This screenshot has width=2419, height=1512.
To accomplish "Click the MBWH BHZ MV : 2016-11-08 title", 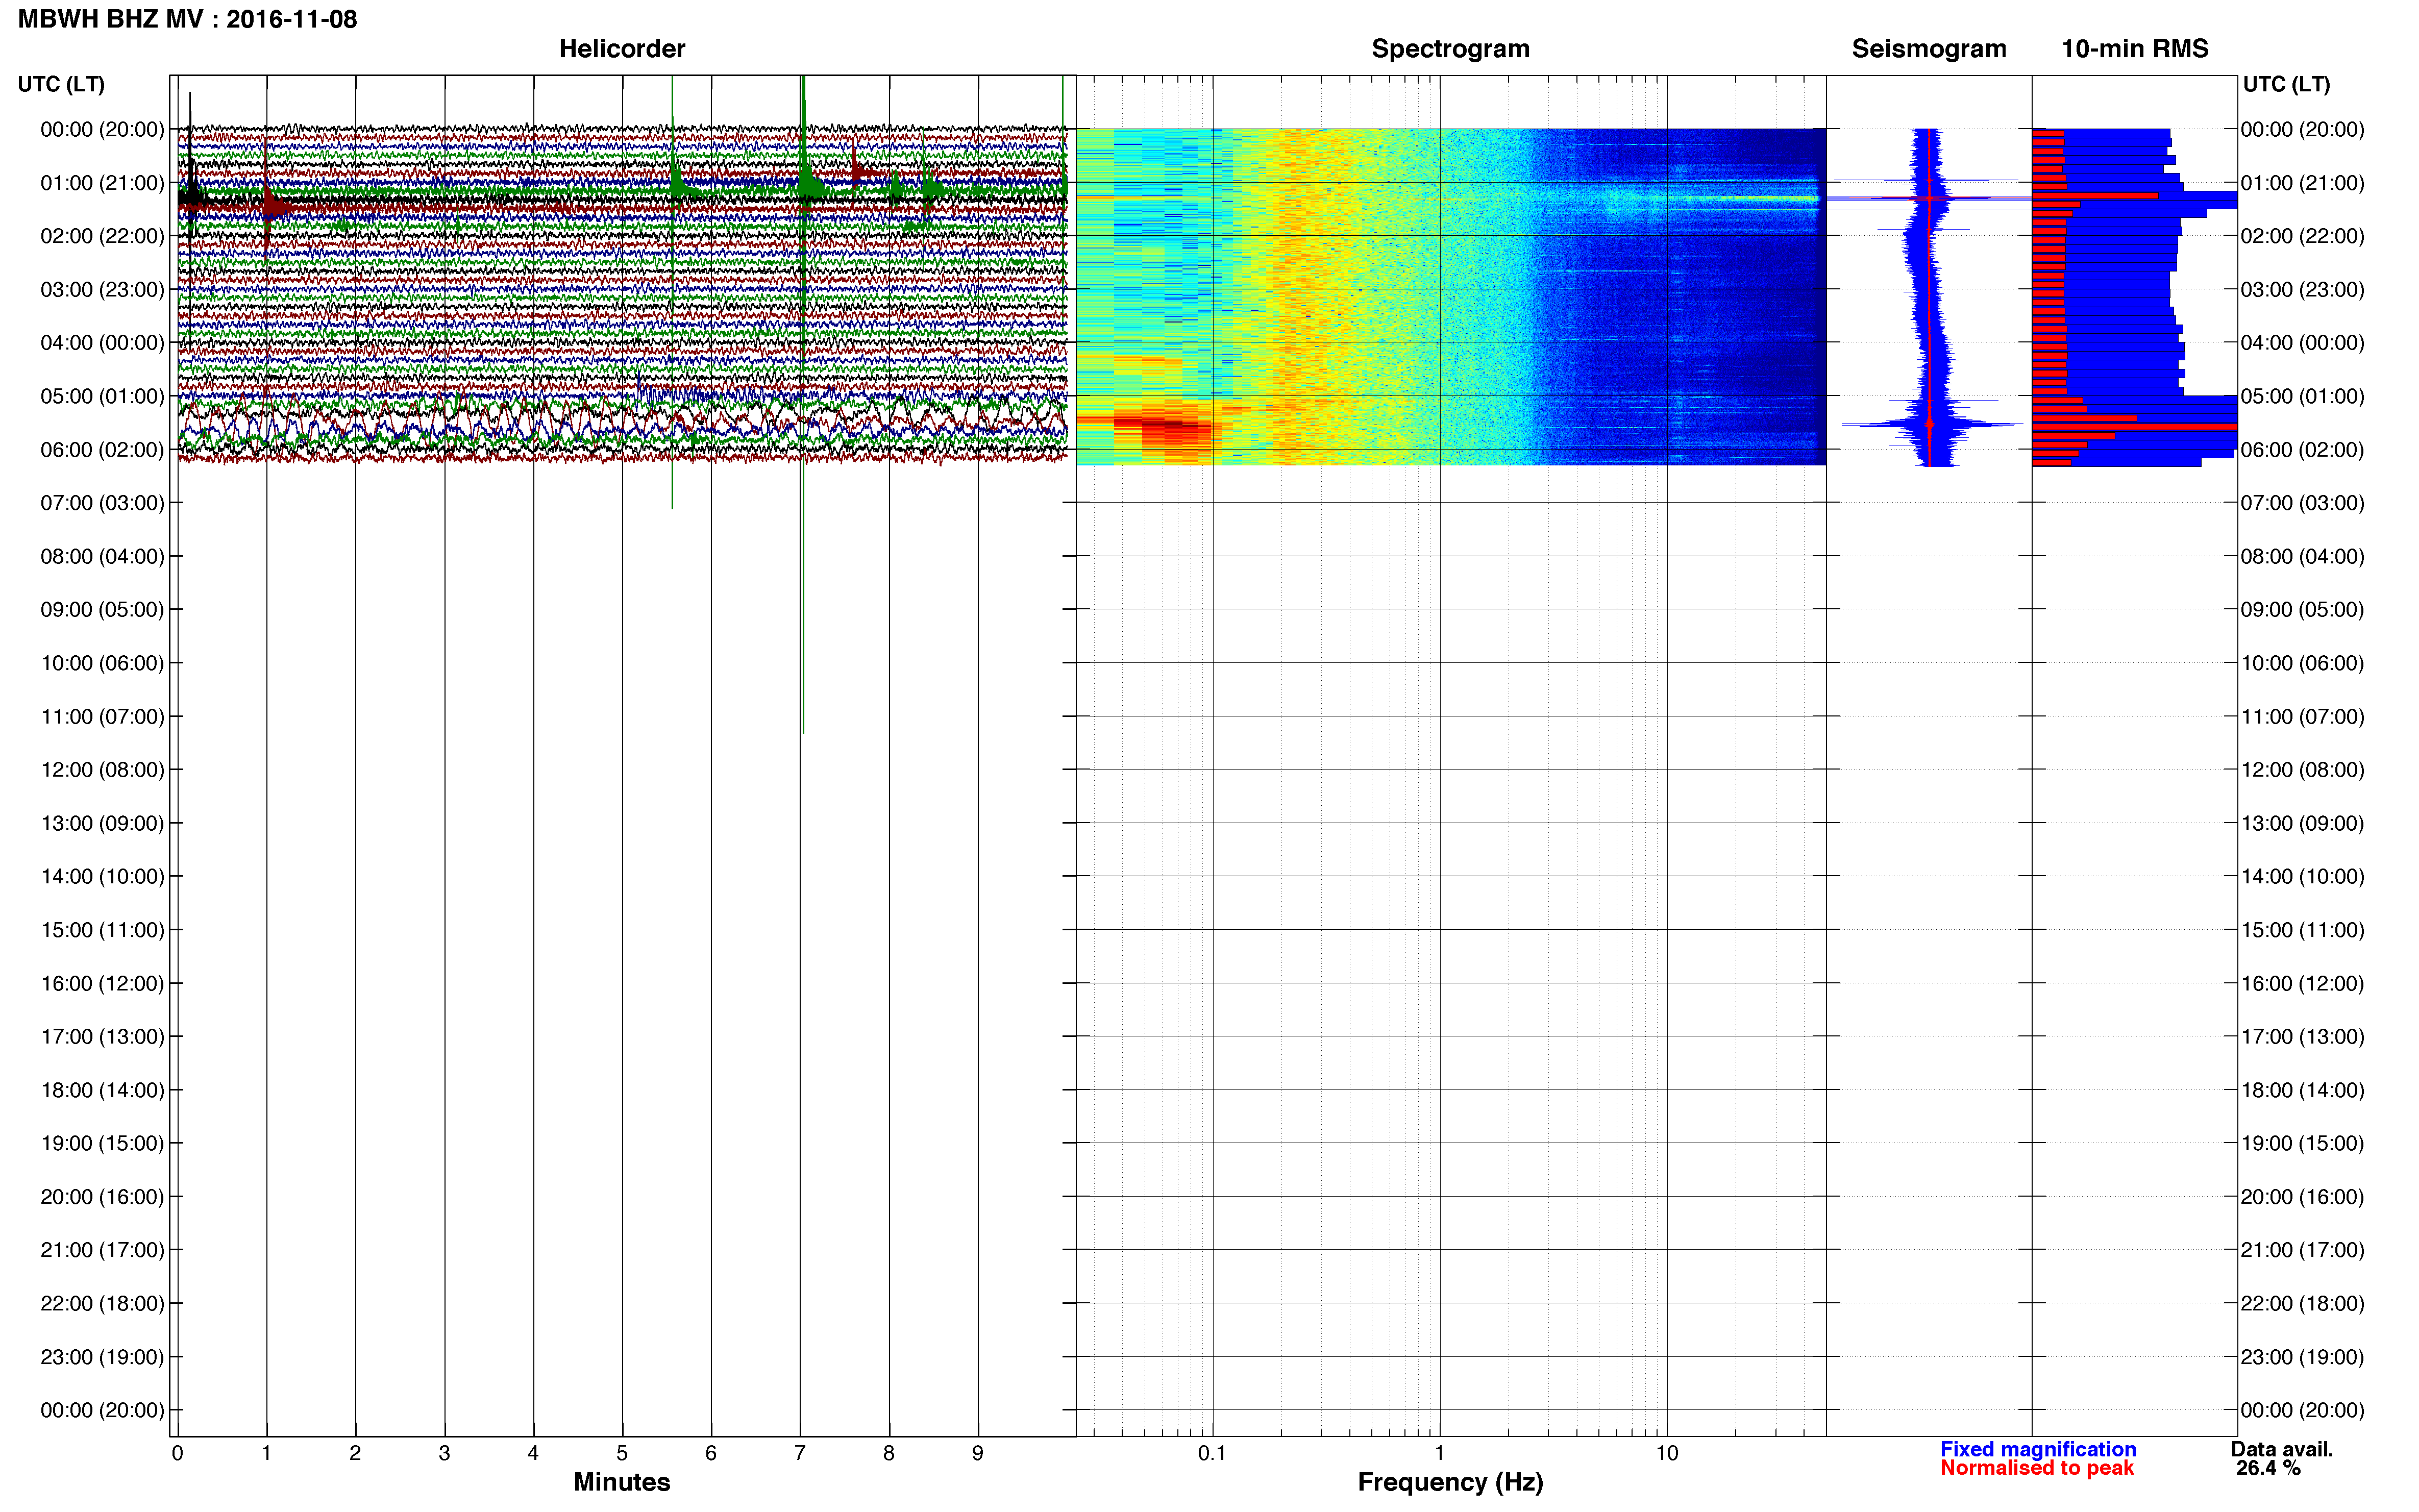I will point(187,19).
